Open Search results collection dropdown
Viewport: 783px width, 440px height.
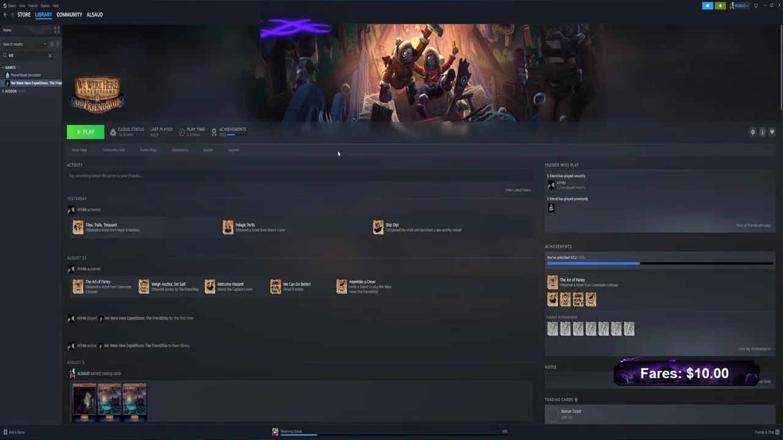pyautogui.click(x=24, y=44)
